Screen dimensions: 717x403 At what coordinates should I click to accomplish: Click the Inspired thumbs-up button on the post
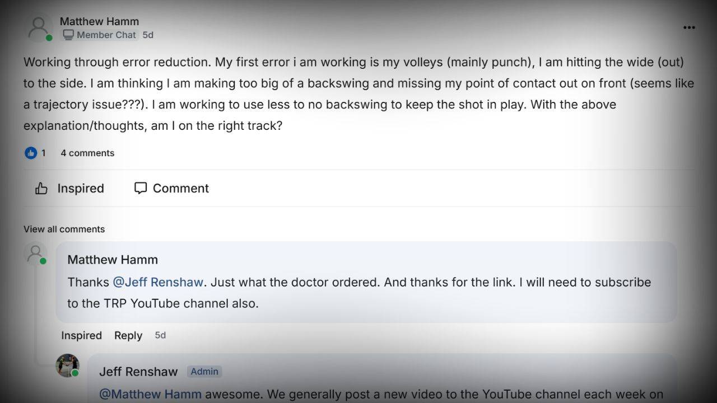pyautogui.click(x=69, y=188)
